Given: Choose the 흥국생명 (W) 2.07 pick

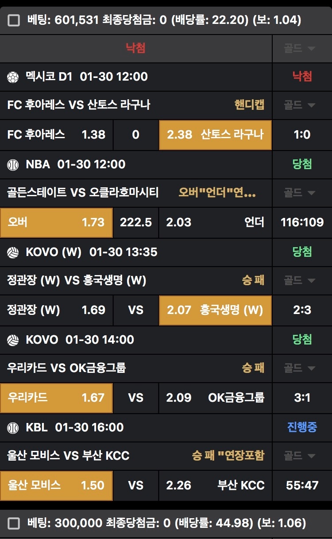Looking at the screenshot, I should (215, 310).
